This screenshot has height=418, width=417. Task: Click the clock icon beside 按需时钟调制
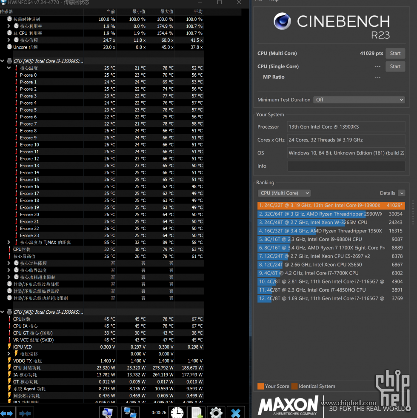point(9,19)
